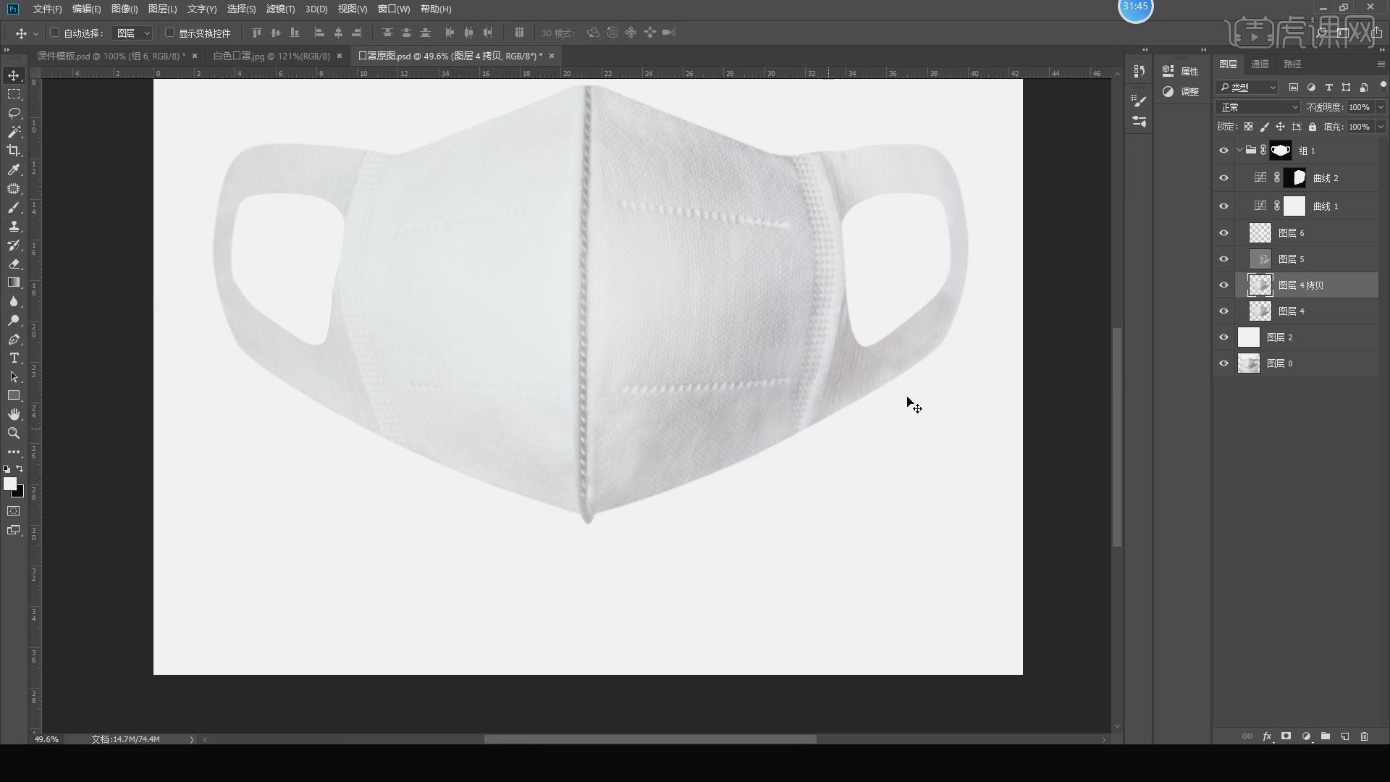Select the Dodge tool
The image size is (1390, 782).
[14, 320]
